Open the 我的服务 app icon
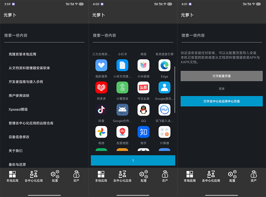This screenshot has width=266, height=197. tap(101, 65)
